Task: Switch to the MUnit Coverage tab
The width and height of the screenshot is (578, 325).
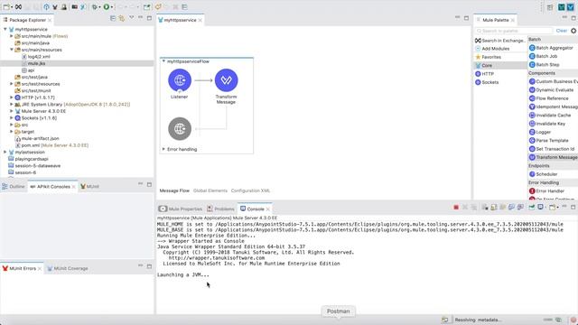Action: (x=68, y=269)
